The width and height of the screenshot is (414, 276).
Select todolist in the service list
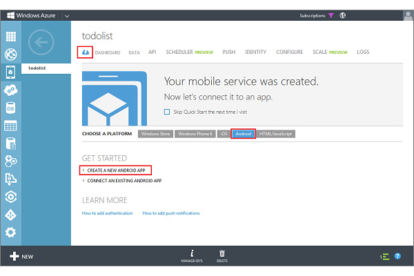(x=46, y=68)
